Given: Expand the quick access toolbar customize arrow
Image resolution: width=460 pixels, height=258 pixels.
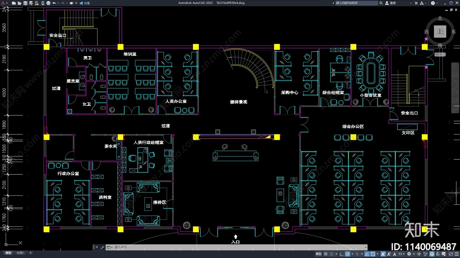Looking at the screenshot, I should (x=76, y=3).
